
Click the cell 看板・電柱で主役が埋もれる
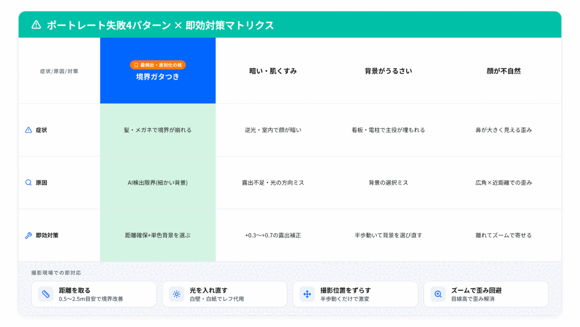coord(389,130)
